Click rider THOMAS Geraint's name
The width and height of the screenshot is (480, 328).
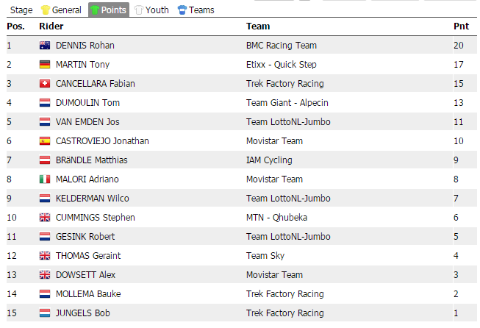[88, 256]
